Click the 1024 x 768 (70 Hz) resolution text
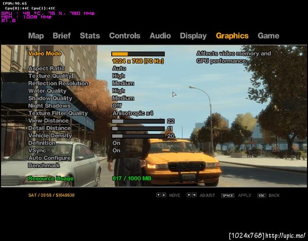The width and height of the screenshot is (308, 241). [x=138, y=61]
